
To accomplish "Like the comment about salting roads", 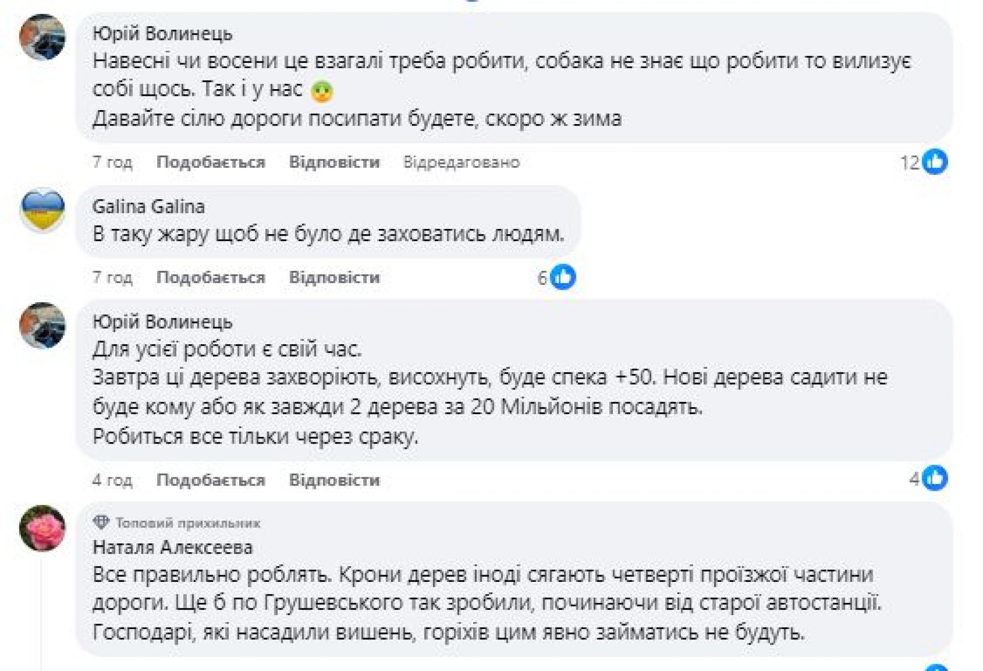I will [x=210, y=162].
